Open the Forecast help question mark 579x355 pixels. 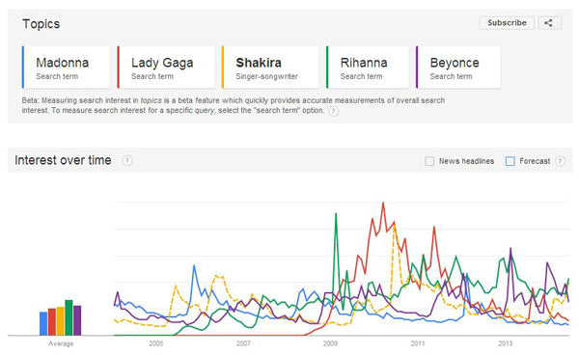coord(560,161)
